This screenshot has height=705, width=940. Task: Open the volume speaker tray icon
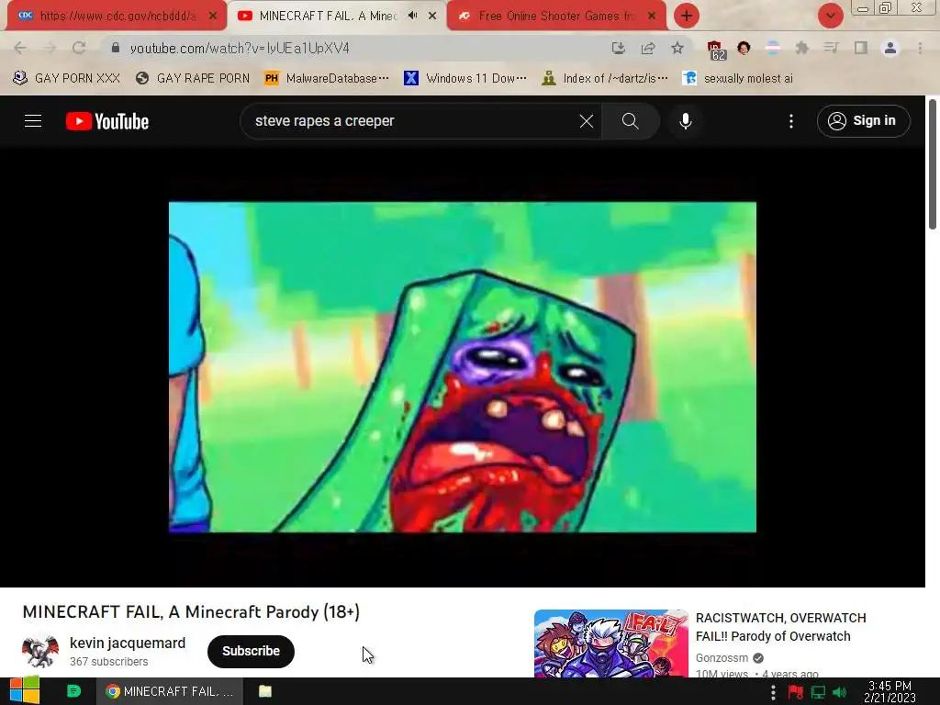click(840, 692)
